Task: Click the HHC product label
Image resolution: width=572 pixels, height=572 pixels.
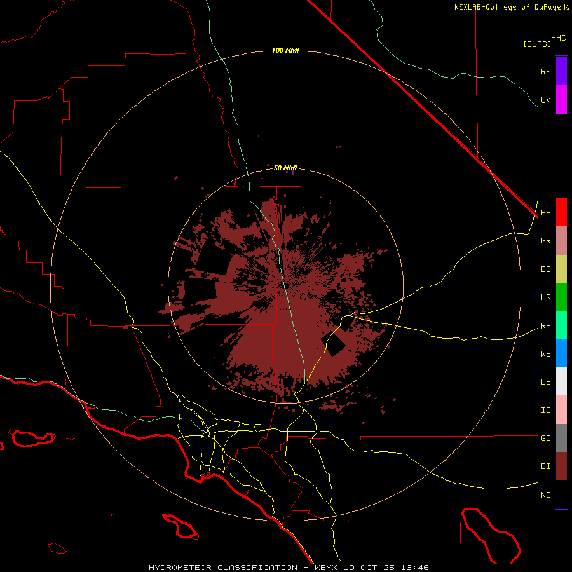Action: [x=559, y=38]
